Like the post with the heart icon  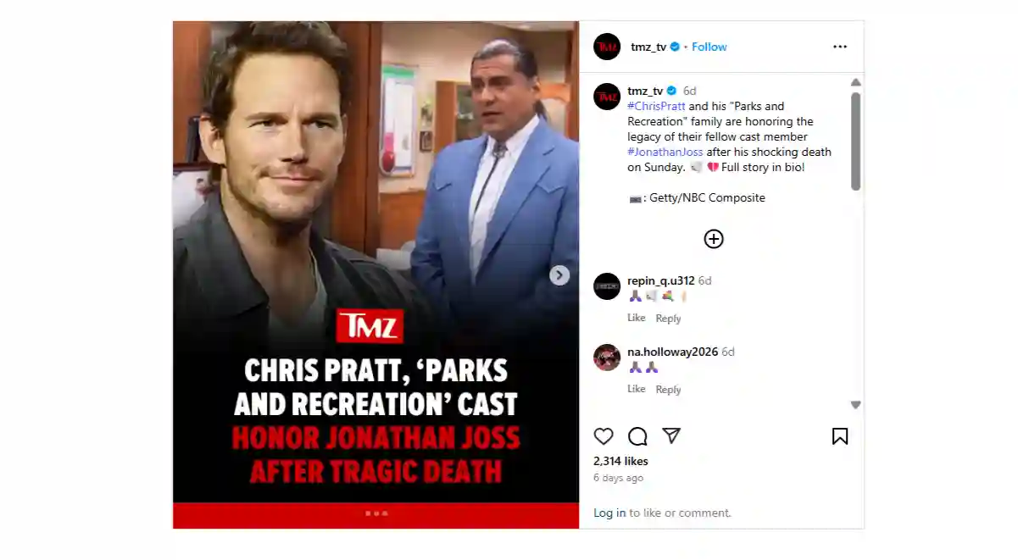point(604,436)
